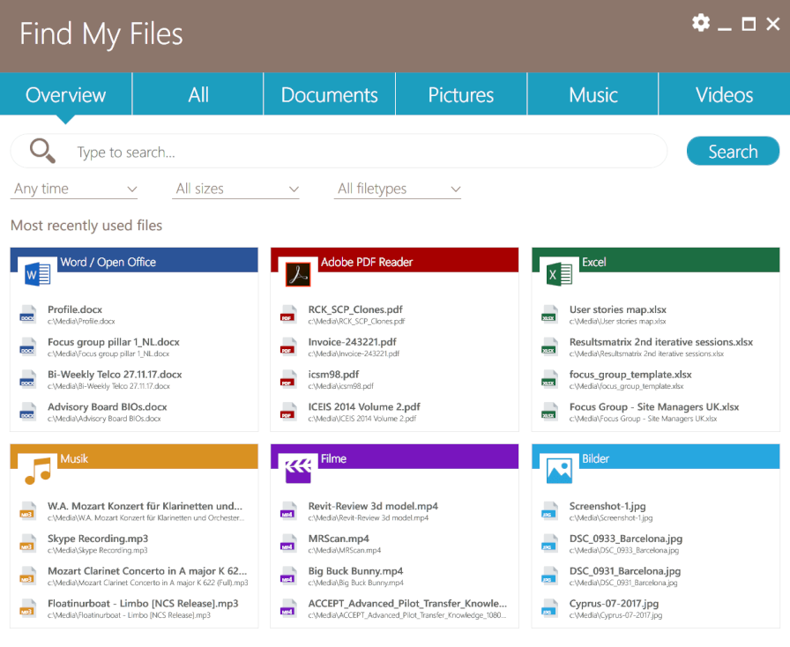
Task: Open the Videos tab
Action: click(x=724, y=93)
